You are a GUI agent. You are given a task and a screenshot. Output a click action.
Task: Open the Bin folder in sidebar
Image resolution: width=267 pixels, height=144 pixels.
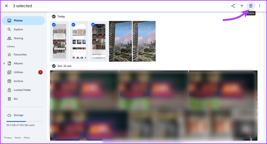click(x=16, y=99)
